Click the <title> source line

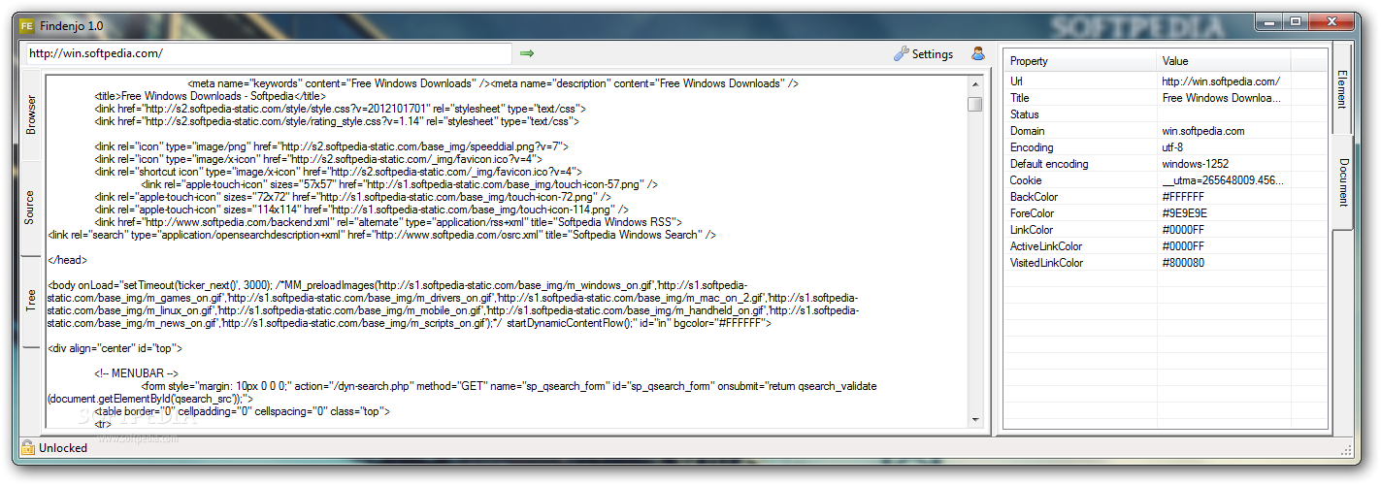(211, 96)
